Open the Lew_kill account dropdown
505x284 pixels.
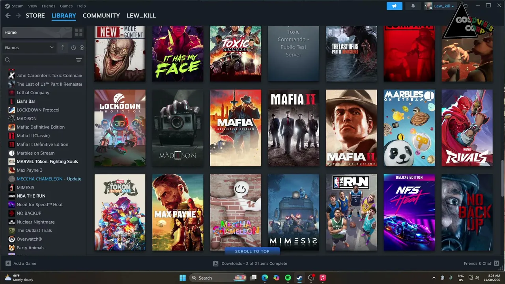click(444, 6)
